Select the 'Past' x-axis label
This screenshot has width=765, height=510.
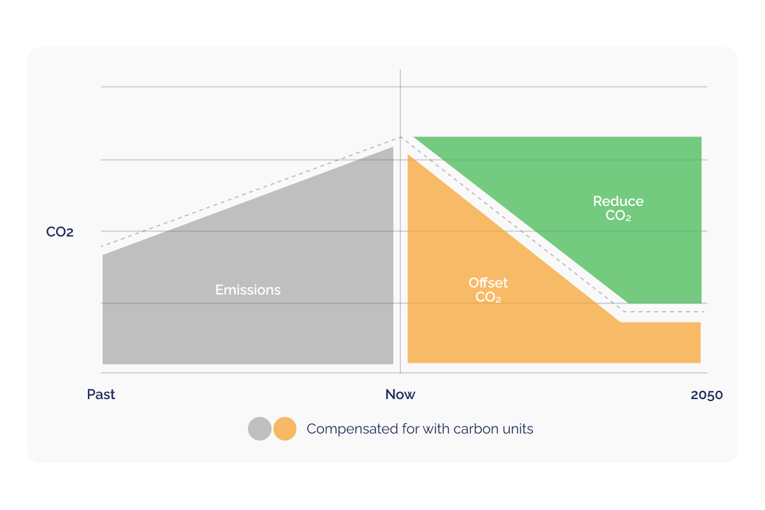pos(101,395)
